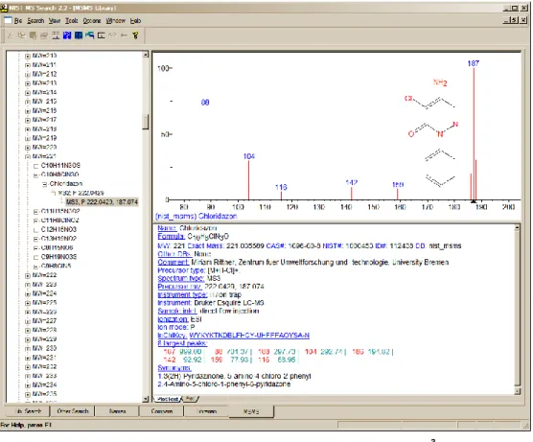Viewport: 533px width, 442px height.
Task: Click the black frame window toolbar icon
Action: coord(102,35)
